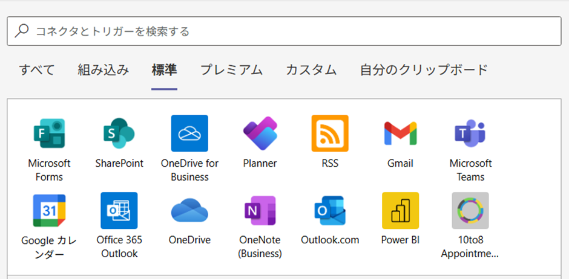
Task: Click the 'Microsoft Forms' label text
Action: click(x=49, y=170)
